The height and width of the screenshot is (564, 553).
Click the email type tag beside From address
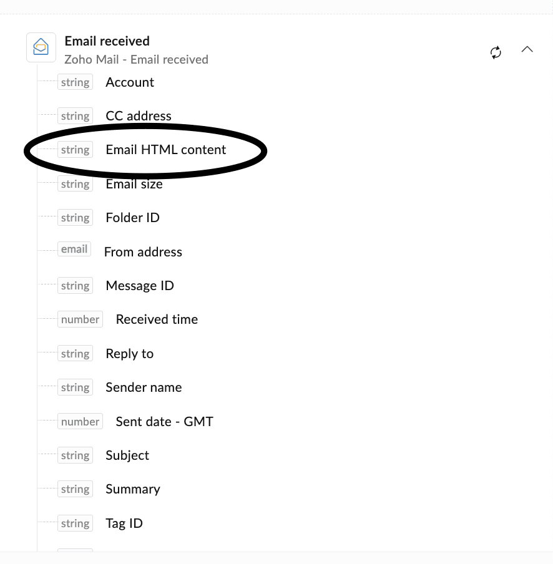click(x=74, y=250)
